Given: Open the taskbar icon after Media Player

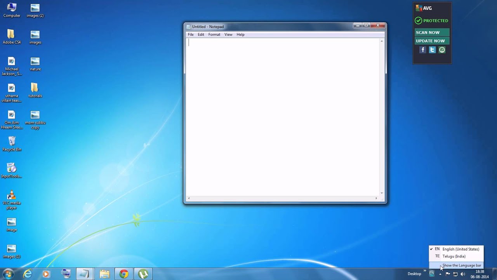Looking at the screenshot, I should (66, 274).
